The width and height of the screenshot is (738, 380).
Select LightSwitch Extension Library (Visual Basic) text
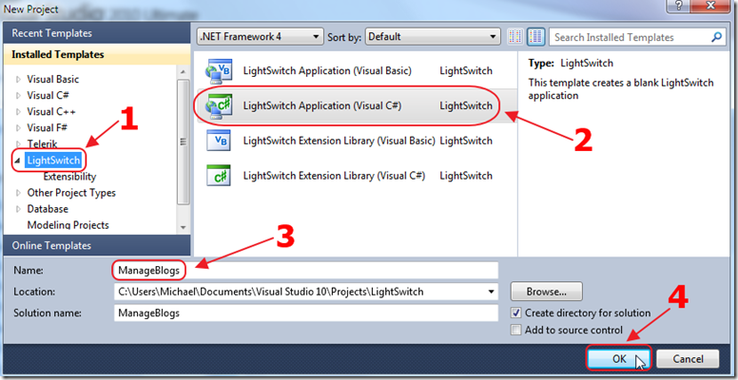[x=339, y=141]
